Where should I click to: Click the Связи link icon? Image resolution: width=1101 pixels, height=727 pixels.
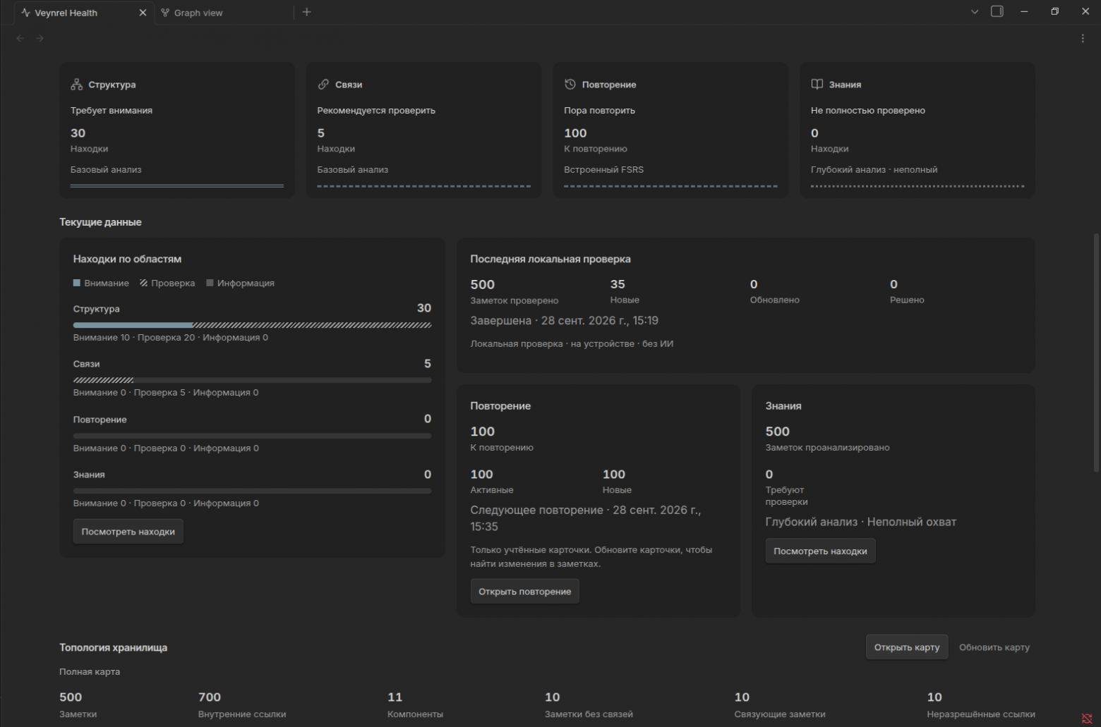coord(323,85)
